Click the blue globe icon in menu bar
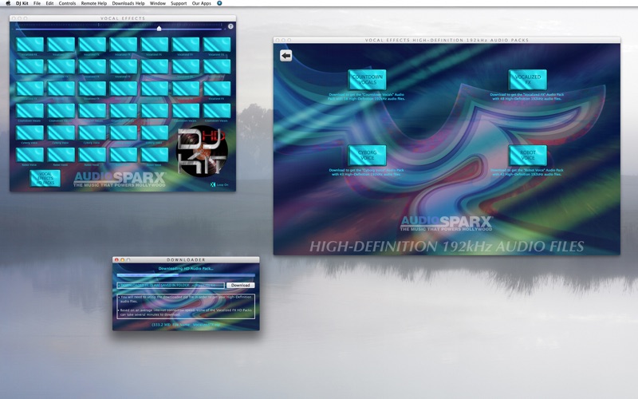Screen dimensions: 638x399 (219, 3)
